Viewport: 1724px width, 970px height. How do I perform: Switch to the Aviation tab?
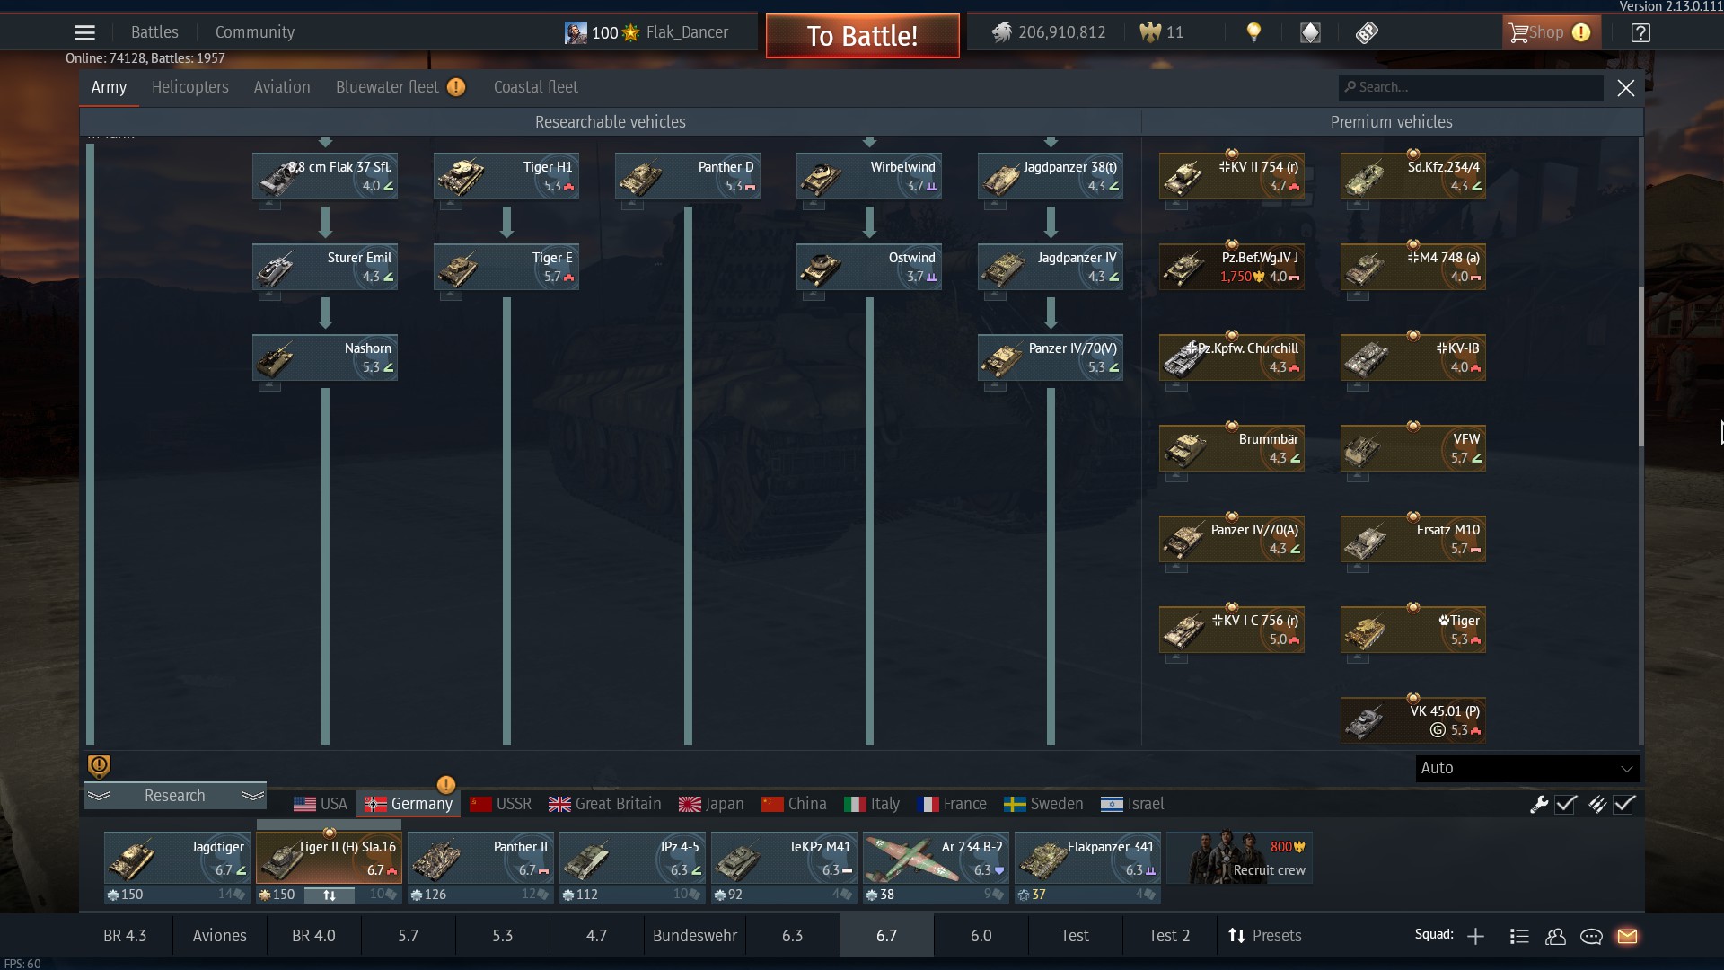282,87
